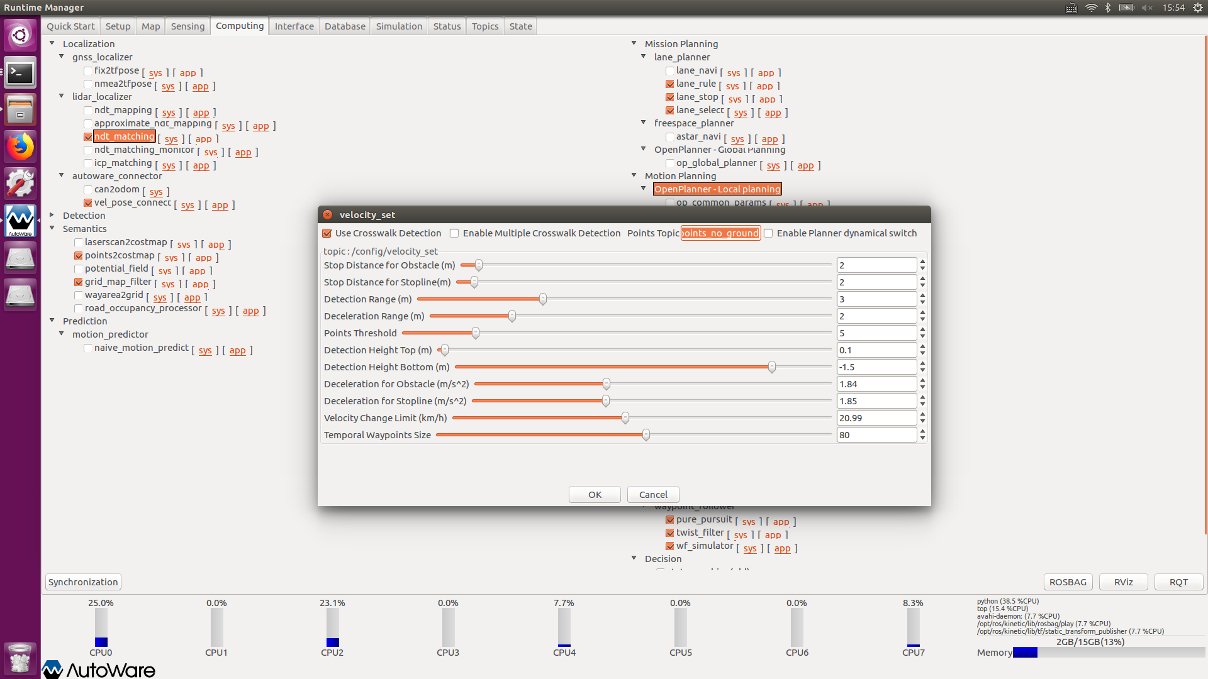Open the app link for pure_pursuit
Viewport: 1208px width, 679px height.
(781, 522)
